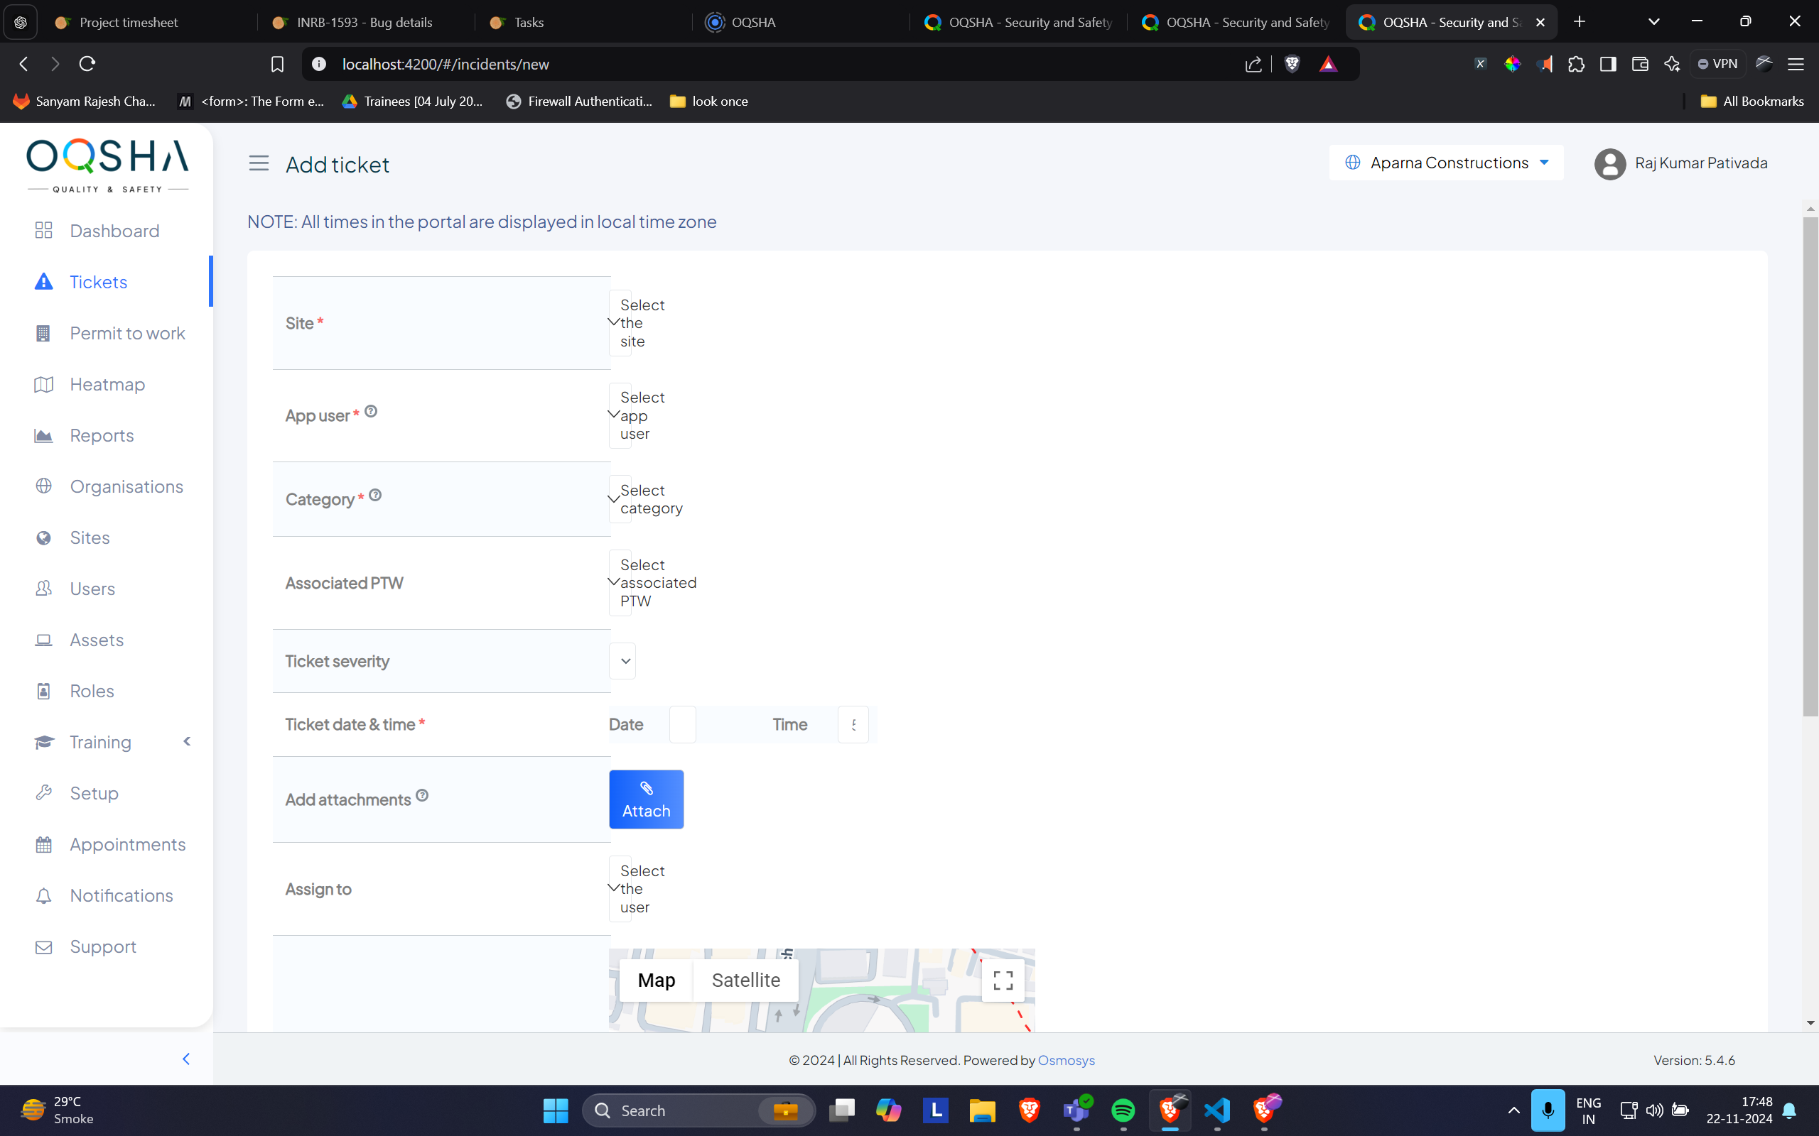
Task: Open the Select the site dropdown
Action: click(x=621, y=323)
